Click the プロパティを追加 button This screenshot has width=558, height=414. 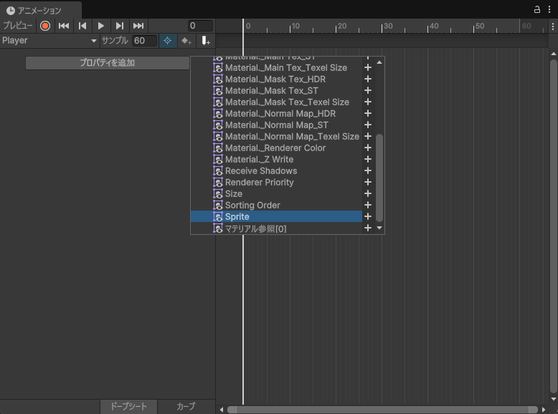point(108,63)
